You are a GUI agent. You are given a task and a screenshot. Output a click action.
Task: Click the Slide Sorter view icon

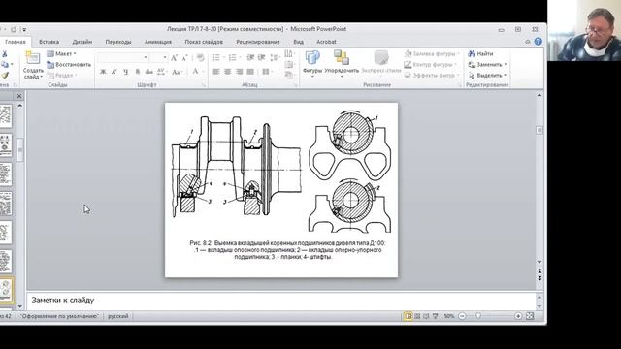pyautogui.click(x=417, y=316)
